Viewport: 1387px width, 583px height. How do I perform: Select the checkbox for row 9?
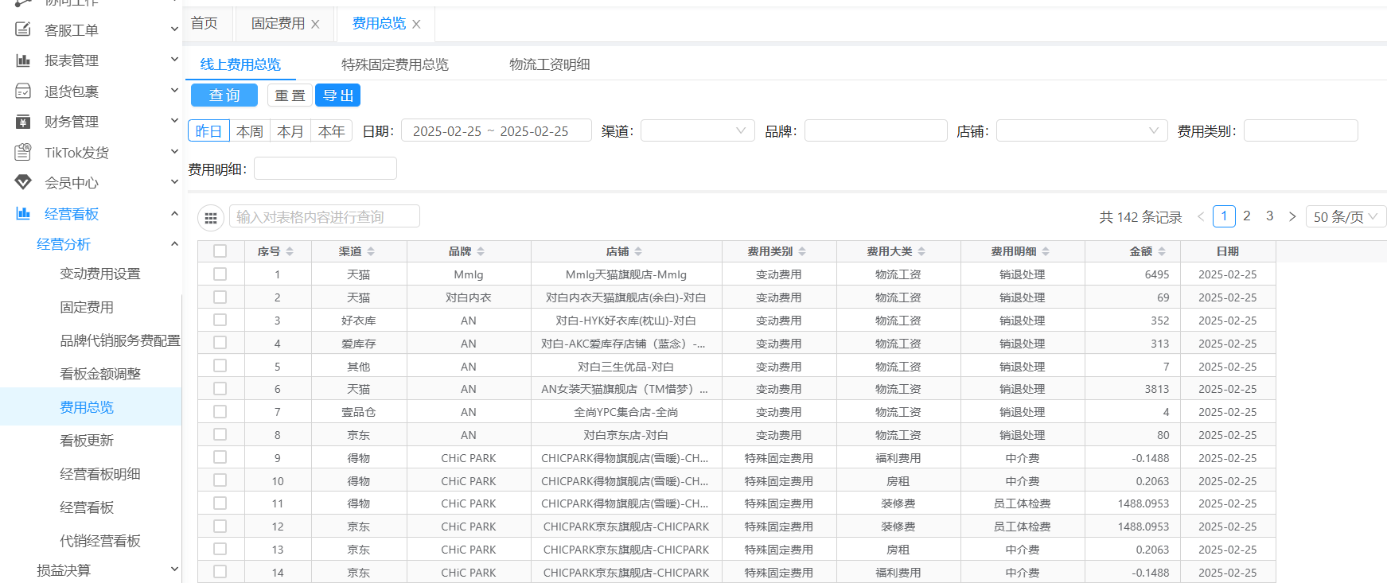(x=220, y=457)
